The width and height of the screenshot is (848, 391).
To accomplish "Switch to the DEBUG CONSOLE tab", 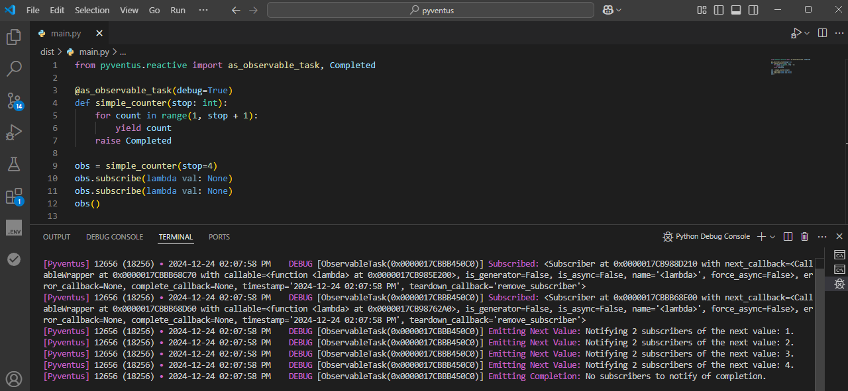I will (115, 237).
